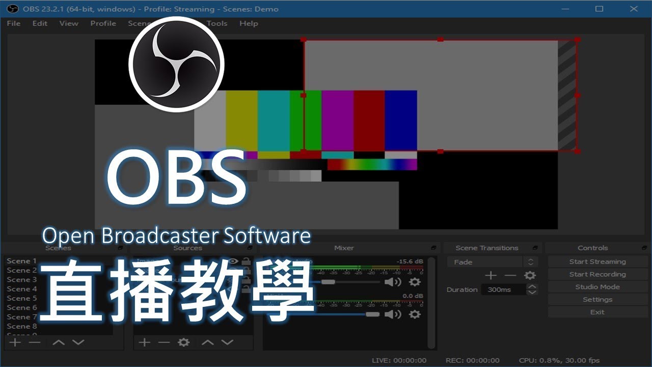Toggle visibility eye of the first source
The width and height of the screenshot is (652, 367).
click(x=233, y=261)
